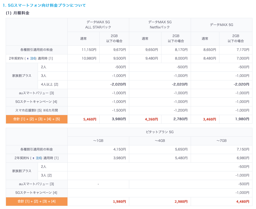Viewport: 256px width, 209px height.
Task: Select the ~1GB column header
Action: [98, 141]
